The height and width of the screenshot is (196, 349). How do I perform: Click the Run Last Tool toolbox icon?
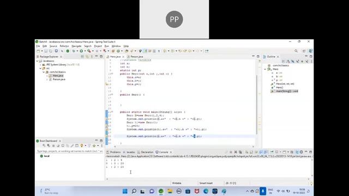[89, 51]
